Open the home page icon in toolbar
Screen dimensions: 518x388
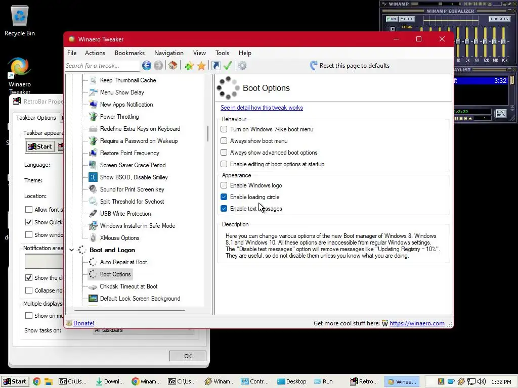tap(173, 65)
